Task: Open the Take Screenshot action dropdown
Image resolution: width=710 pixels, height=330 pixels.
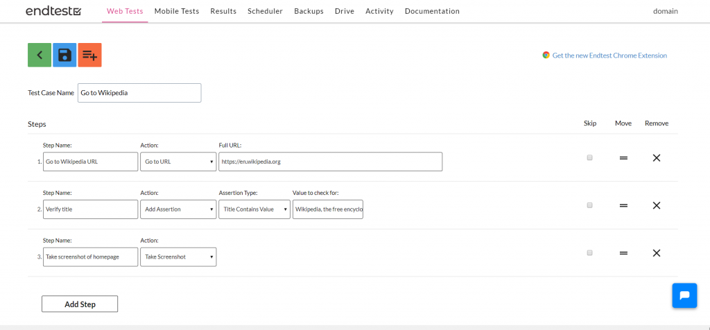Action: click(x=178, y=257)
